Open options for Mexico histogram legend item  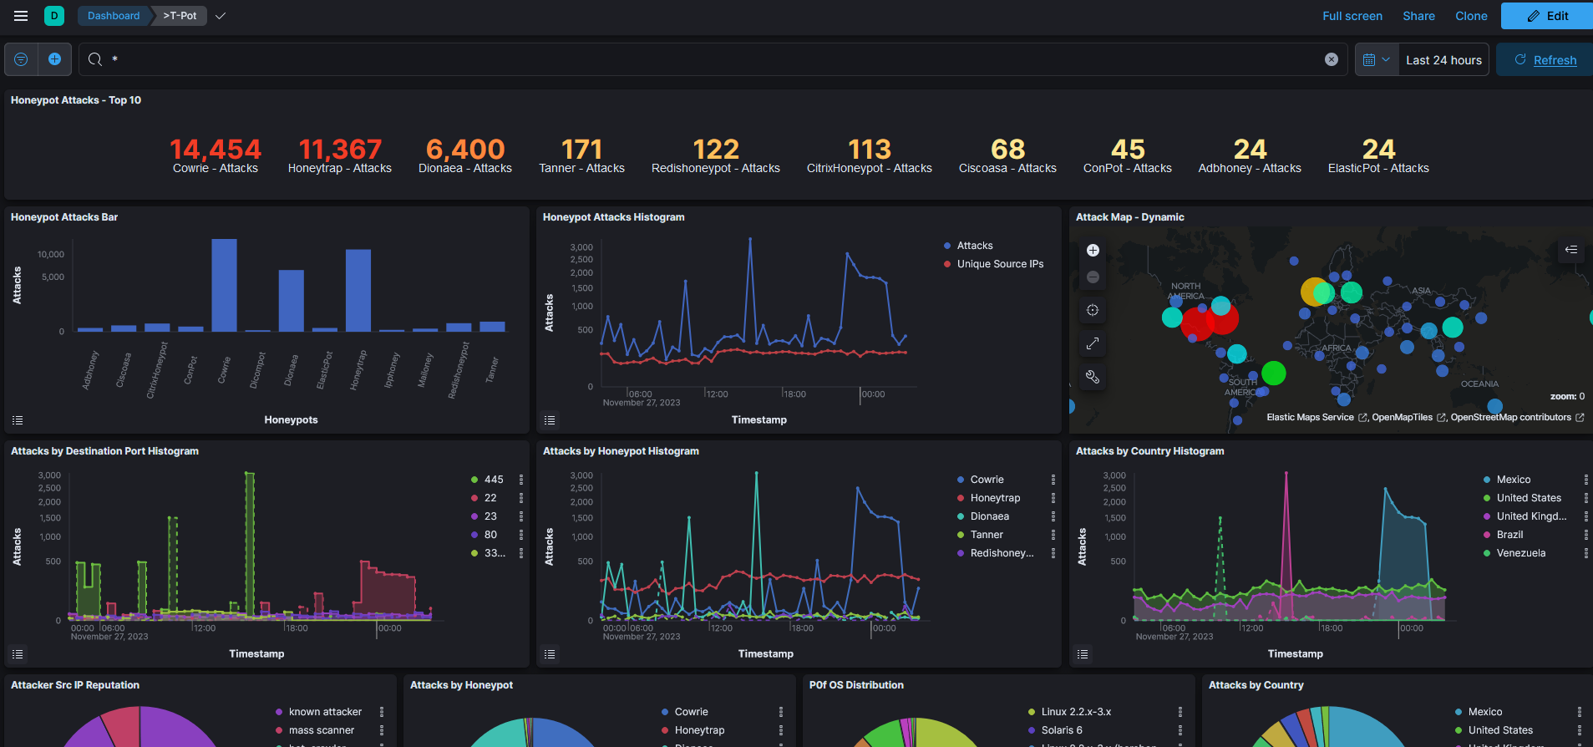point(1586,480)
